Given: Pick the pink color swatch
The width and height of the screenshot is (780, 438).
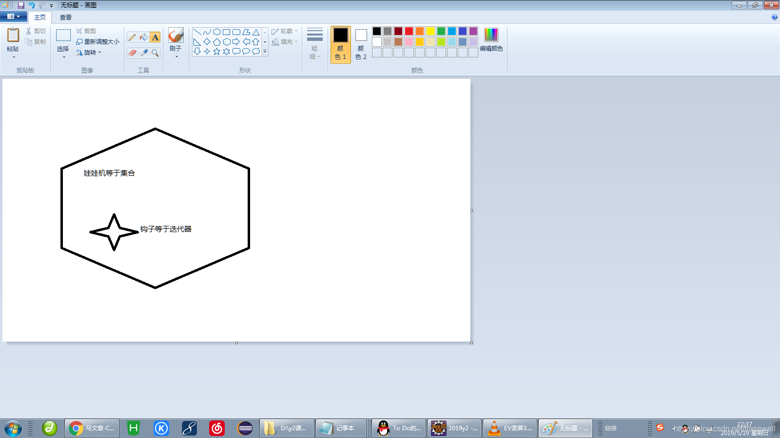Looking at the screenshot, I should 409,42.
